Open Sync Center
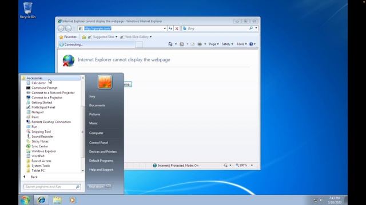 click(x=39, y=146)
